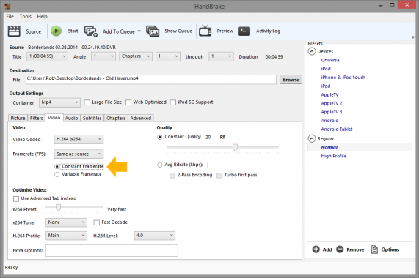This screenshot has width=419, height=278.
Task: Click the Browse button
Action: [291, 80]
